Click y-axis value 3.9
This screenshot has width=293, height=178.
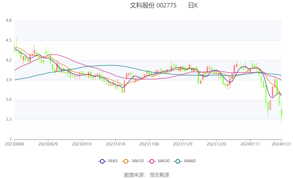(x=9, y=80)
